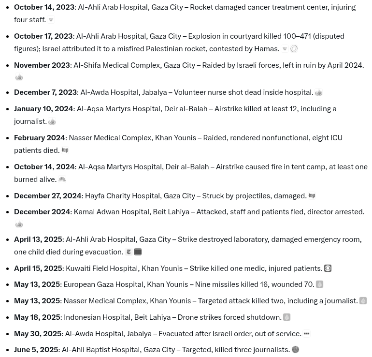Click the source icon under the Kamal Adwan Hospital entry
Screen dimensions: 372x357
coord(19,224)
